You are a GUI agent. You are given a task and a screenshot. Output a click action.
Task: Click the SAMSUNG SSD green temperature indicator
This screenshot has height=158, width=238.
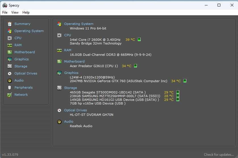178,96
